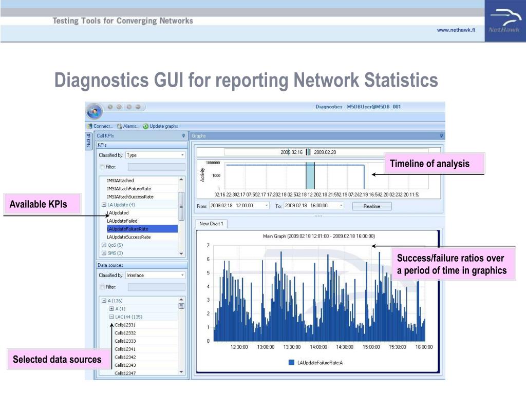Click the pin icon on Graphs panel
This screenshot has width=526, height=394.
[441, 136]
